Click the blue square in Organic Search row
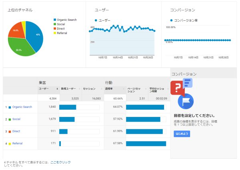The width and height of the screenshot is (240, 170). (10, 107)
